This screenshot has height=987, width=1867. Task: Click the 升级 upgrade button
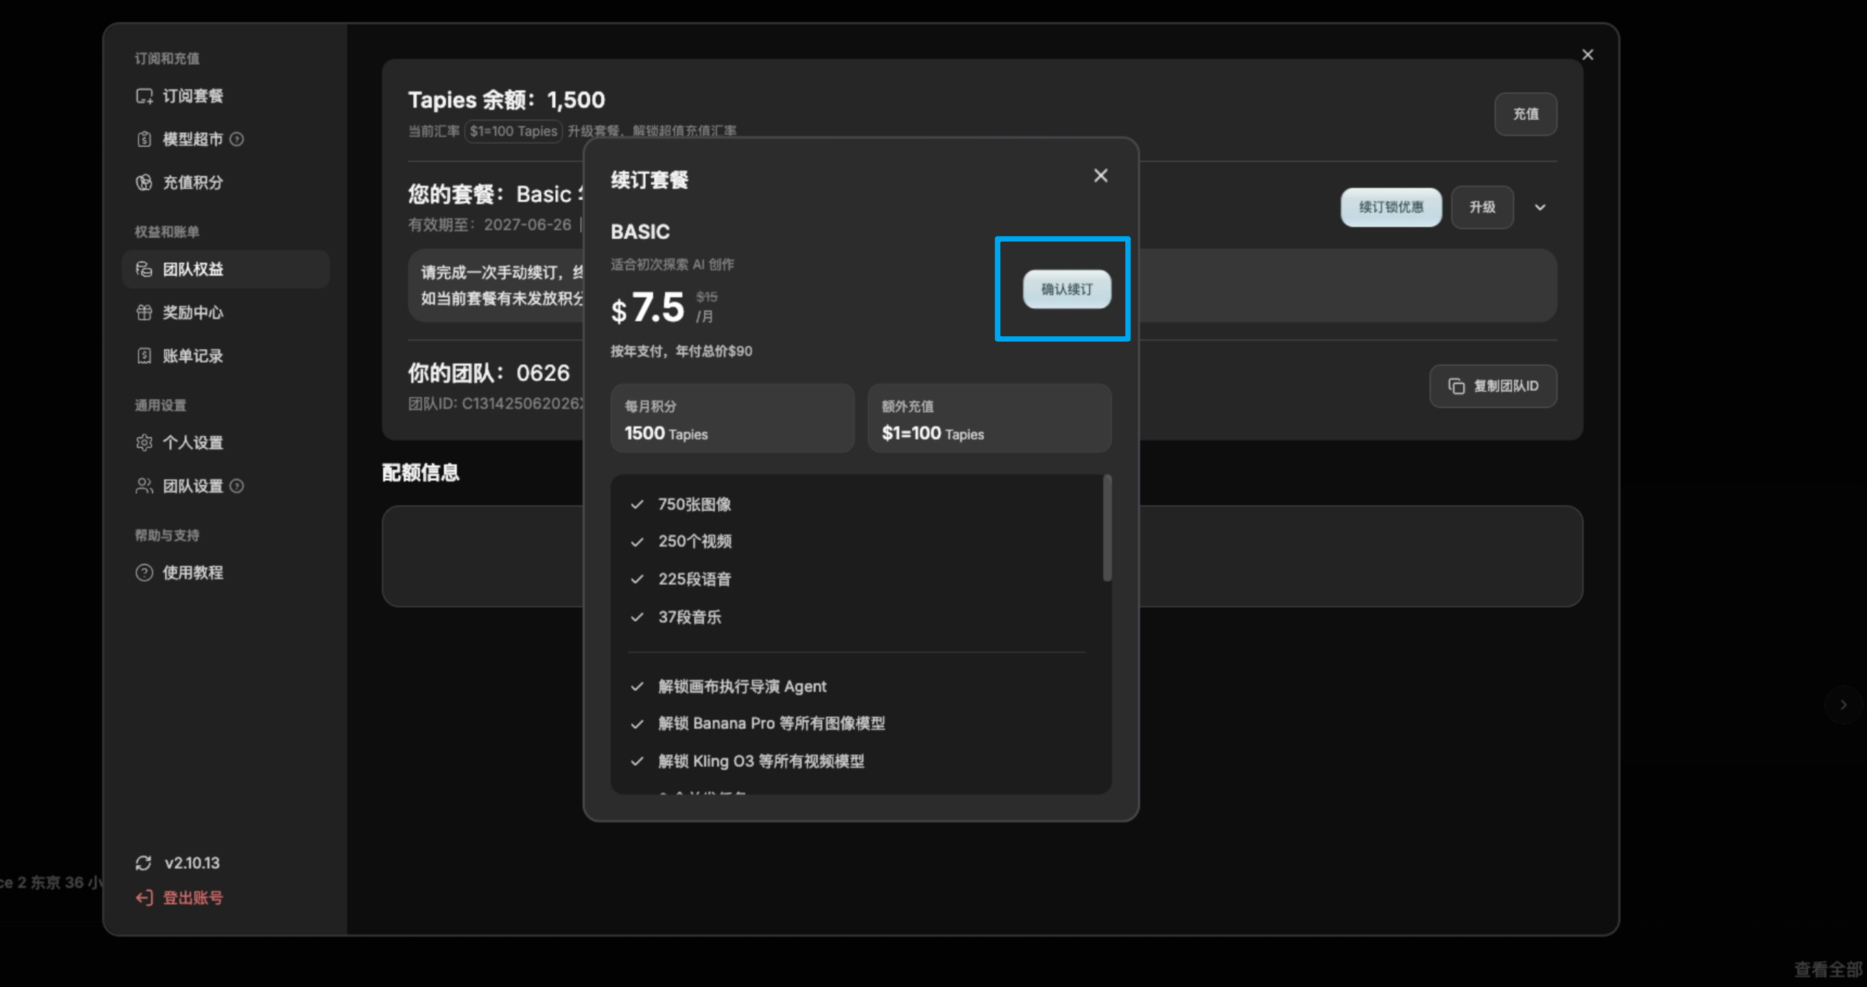1482,207
